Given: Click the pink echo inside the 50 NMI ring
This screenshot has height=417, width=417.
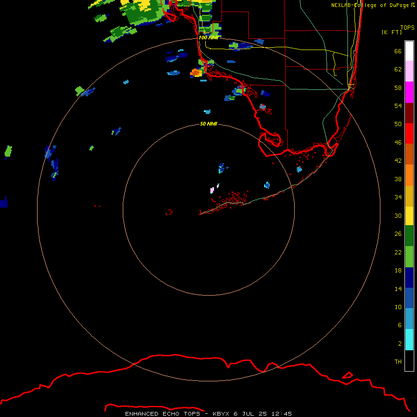Looking at the screenshot, I should point(212,190).
